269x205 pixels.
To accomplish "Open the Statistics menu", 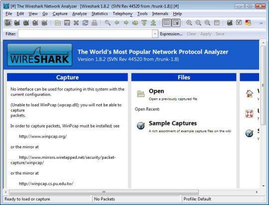I will pyautogui.click(x=100, y=14).
